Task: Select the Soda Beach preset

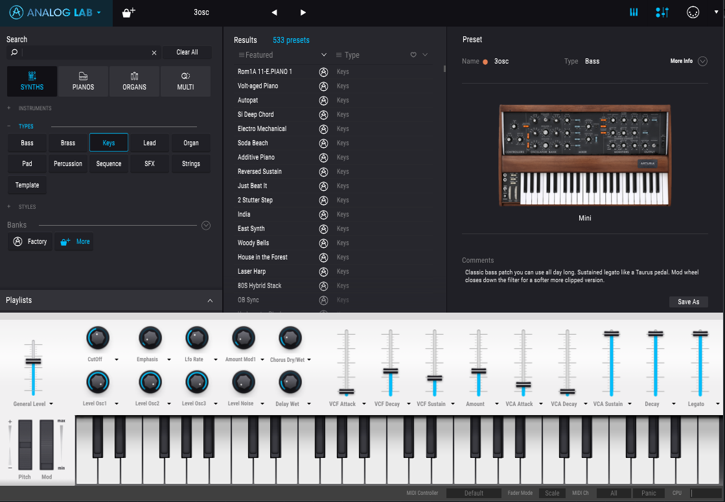Action: point(253,143)
